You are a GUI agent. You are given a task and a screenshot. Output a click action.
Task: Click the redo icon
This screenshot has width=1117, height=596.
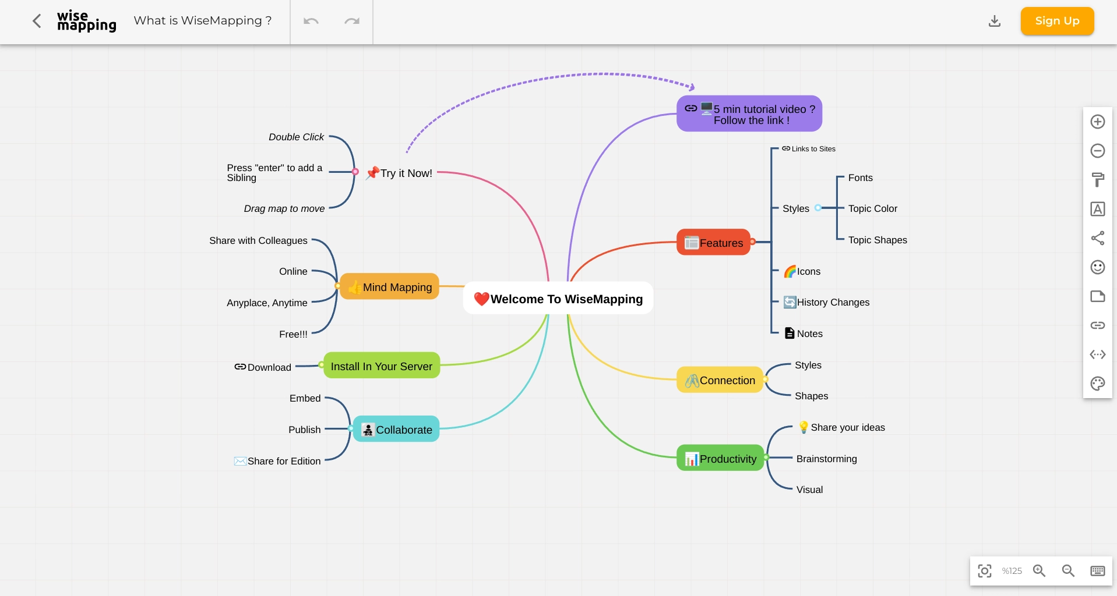tap(352, 22)
